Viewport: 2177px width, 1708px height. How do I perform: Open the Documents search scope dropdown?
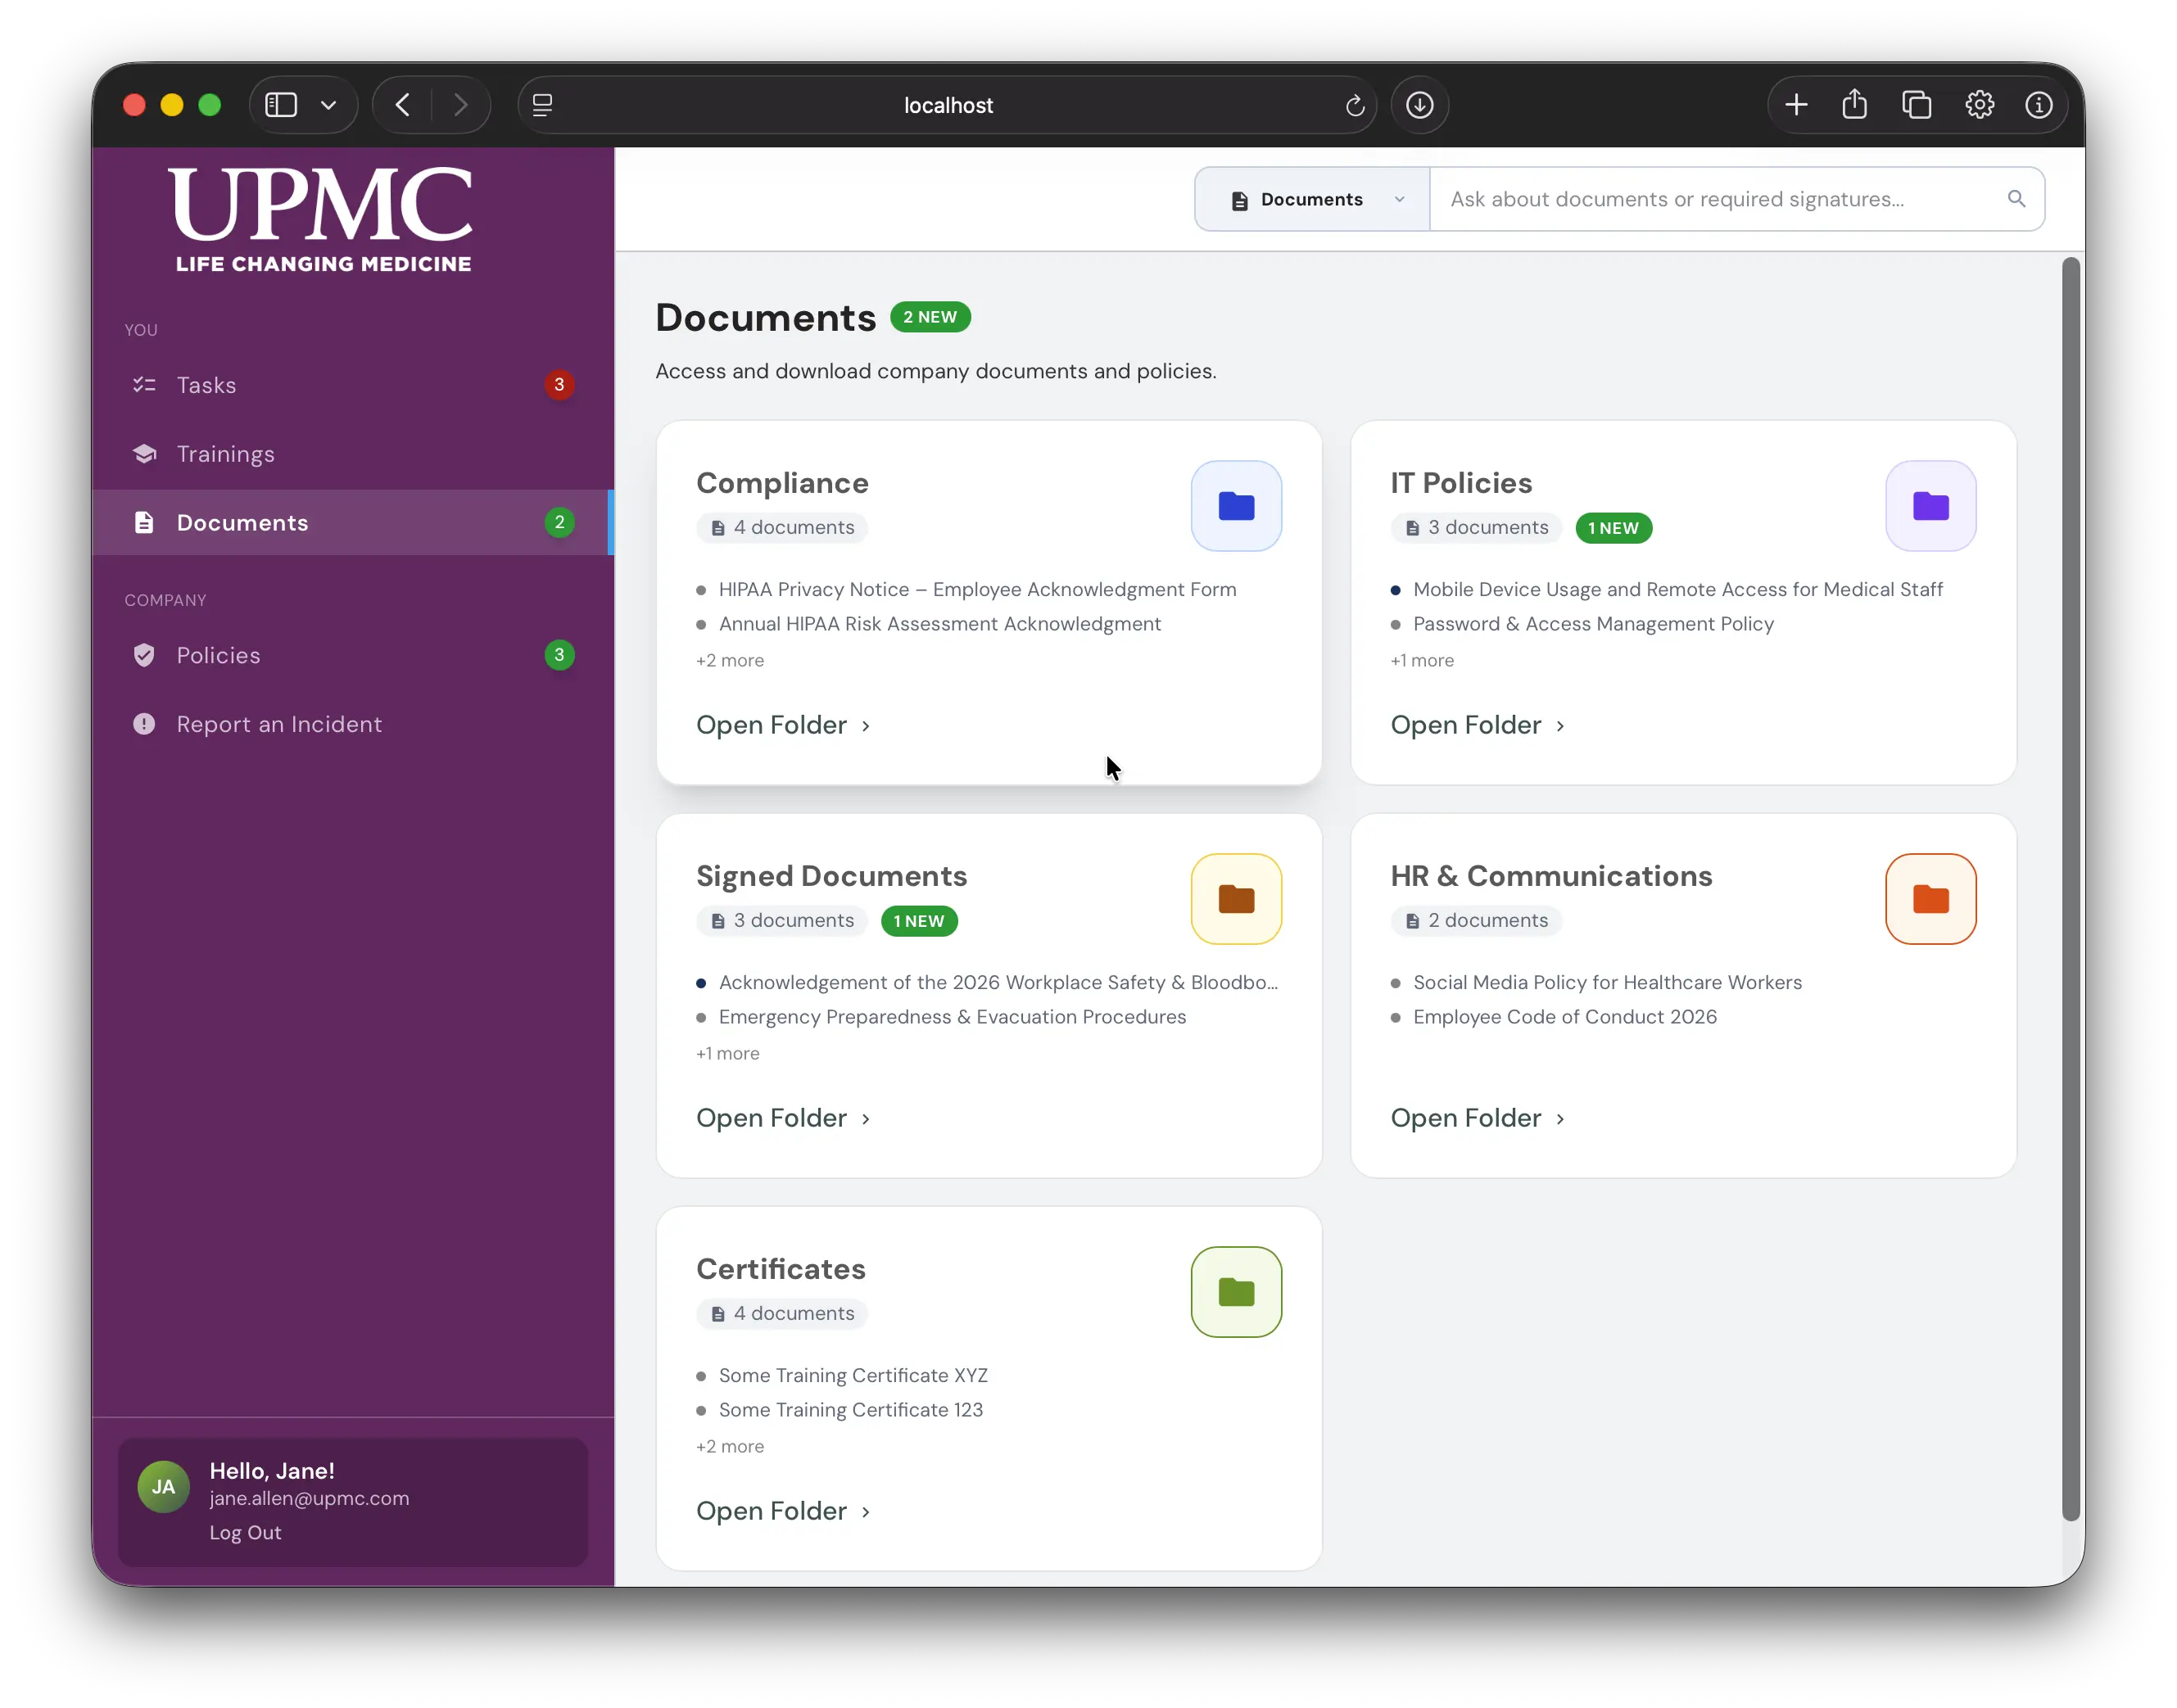[1311, 199]
